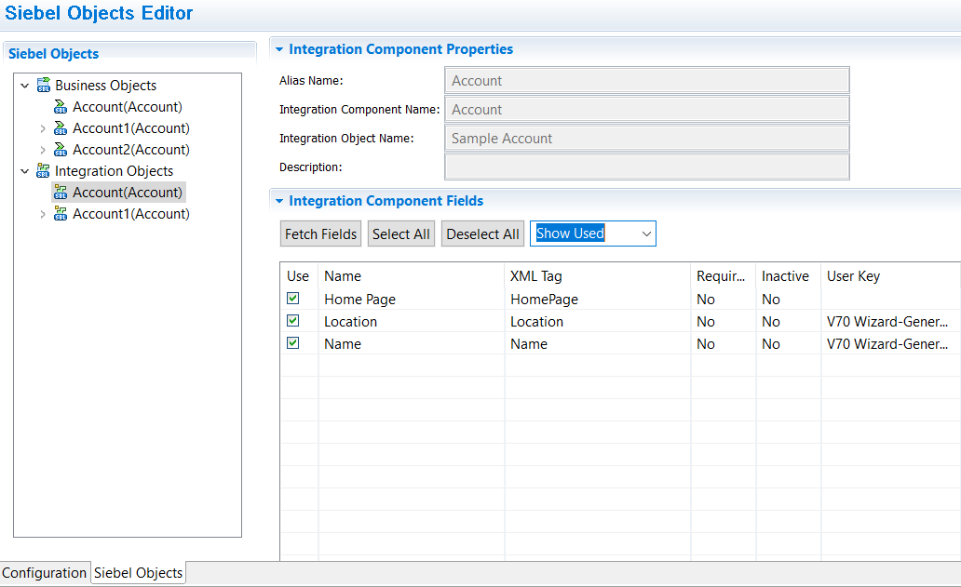Select Account(Account) label under Integration Objects

tap(128, 193)
